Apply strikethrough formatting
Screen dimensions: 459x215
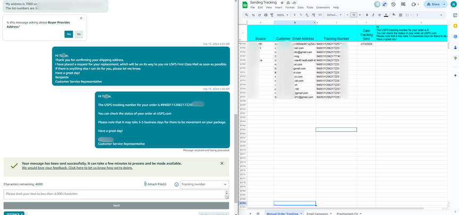tap(380, 15)
